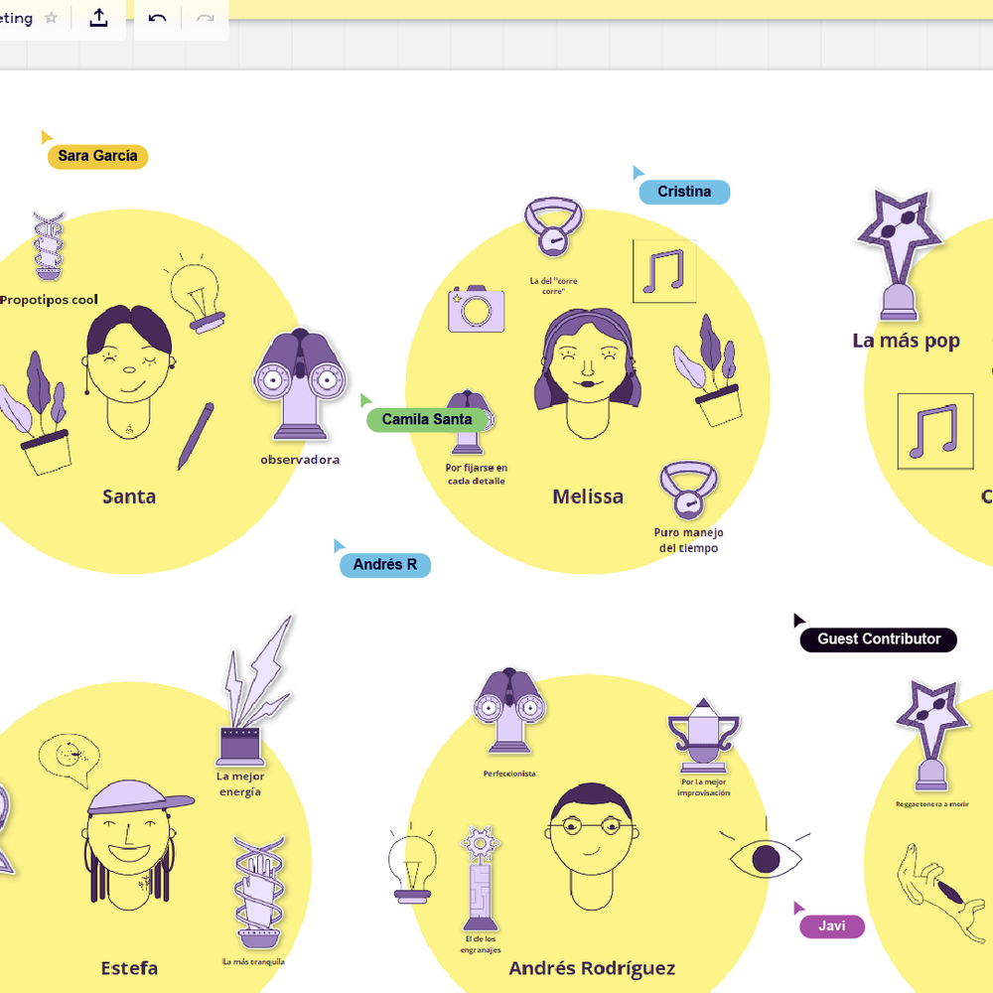Image resolution: width=993 pixels, height=993 pixels.
Task: Select the medal above Puro manejo del tiempo
Action: 688,490
